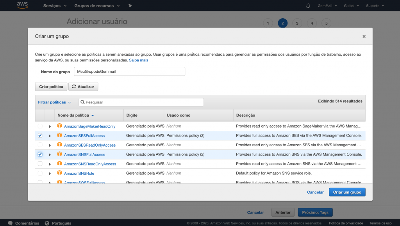Expand AmazonSNSReadOnlyAccess row arrow
This screenshot has height=226, width=400.
coord(50,164)
